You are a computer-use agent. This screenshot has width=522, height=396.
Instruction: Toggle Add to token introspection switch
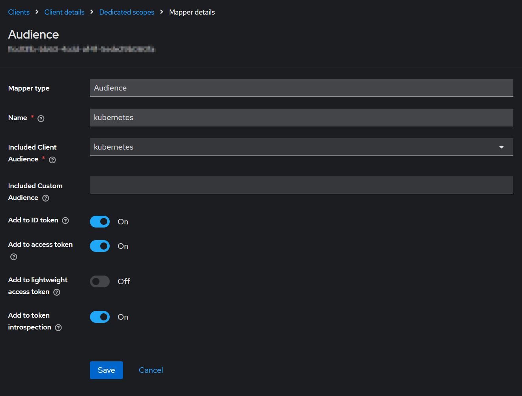[x=100, y=317]
